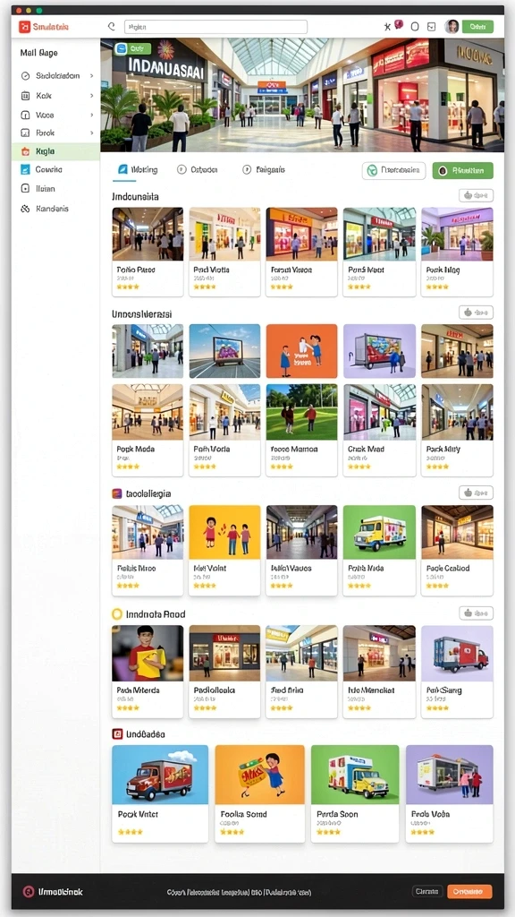This screenshot has width=515, height=917.
Task: Open the orange card with child carrying sign
Action: (x=260, y=793)
